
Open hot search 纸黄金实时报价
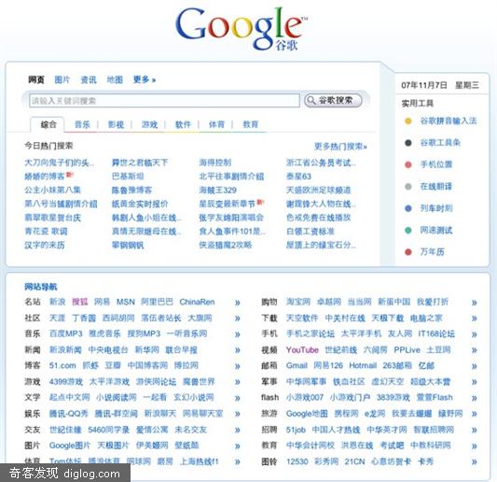[140, 204]
